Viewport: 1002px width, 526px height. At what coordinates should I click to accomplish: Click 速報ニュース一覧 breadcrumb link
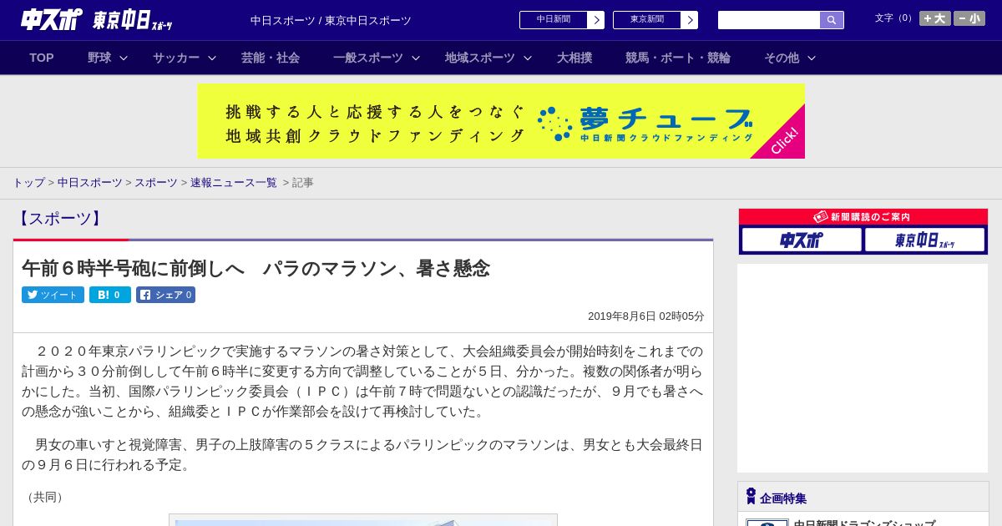[x=234, y=182]
